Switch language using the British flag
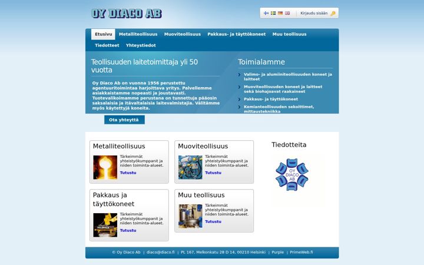 tap(287, 13)
